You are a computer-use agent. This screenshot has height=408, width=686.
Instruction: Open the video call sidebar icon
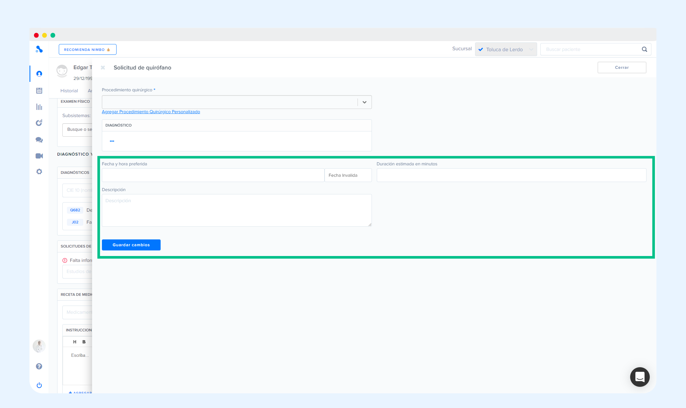pos(39,156)
